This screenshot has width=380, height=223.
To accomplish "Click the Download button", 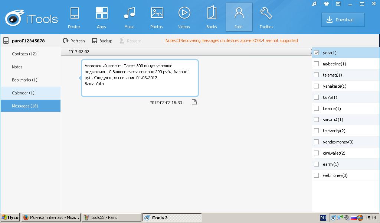I will click(343, 20).
